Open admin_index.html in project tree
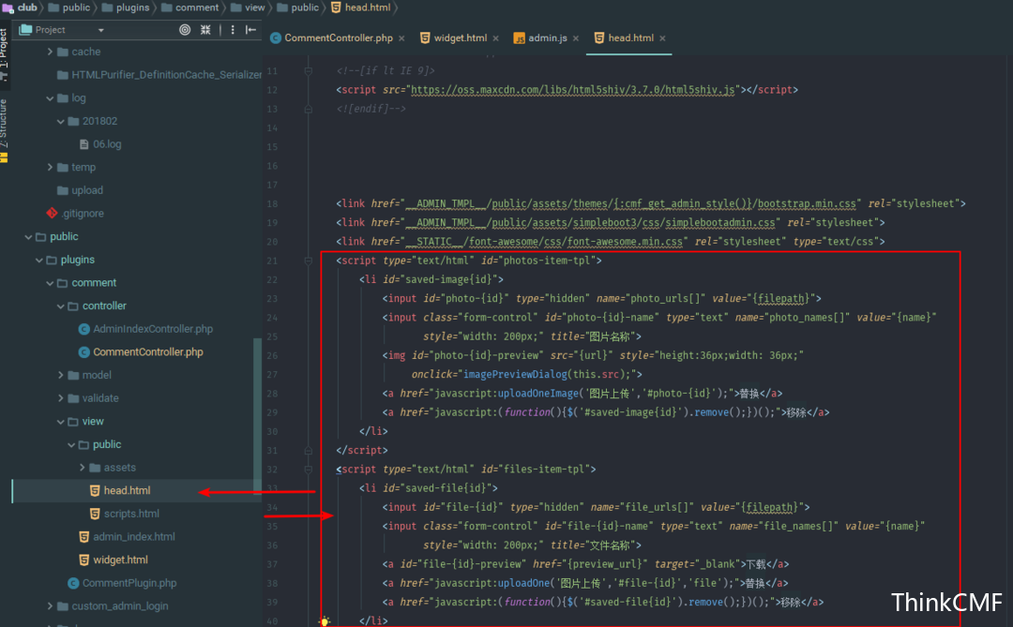Screen dimensions: 1013x627 point(127,537)
